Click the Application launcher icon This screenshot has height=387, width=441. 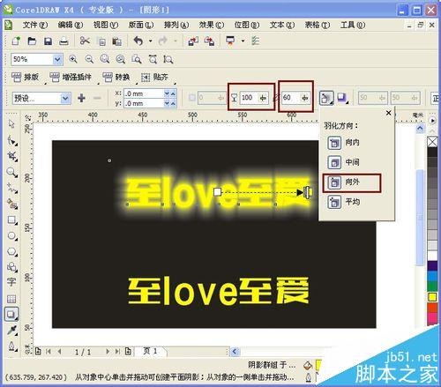(230, 41)
